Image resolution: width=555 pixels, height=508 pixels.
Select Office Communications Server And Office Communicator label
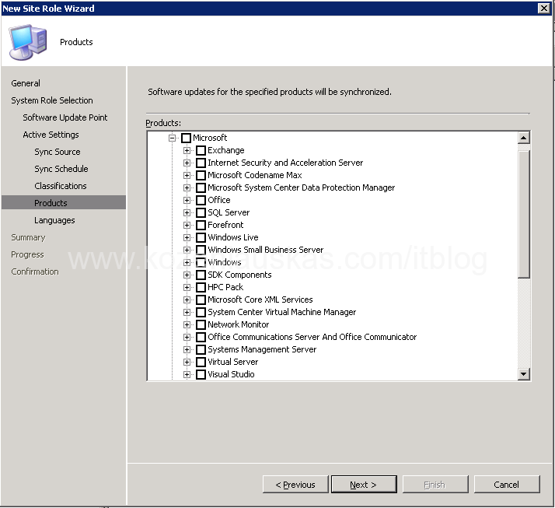tap(312, 337)
